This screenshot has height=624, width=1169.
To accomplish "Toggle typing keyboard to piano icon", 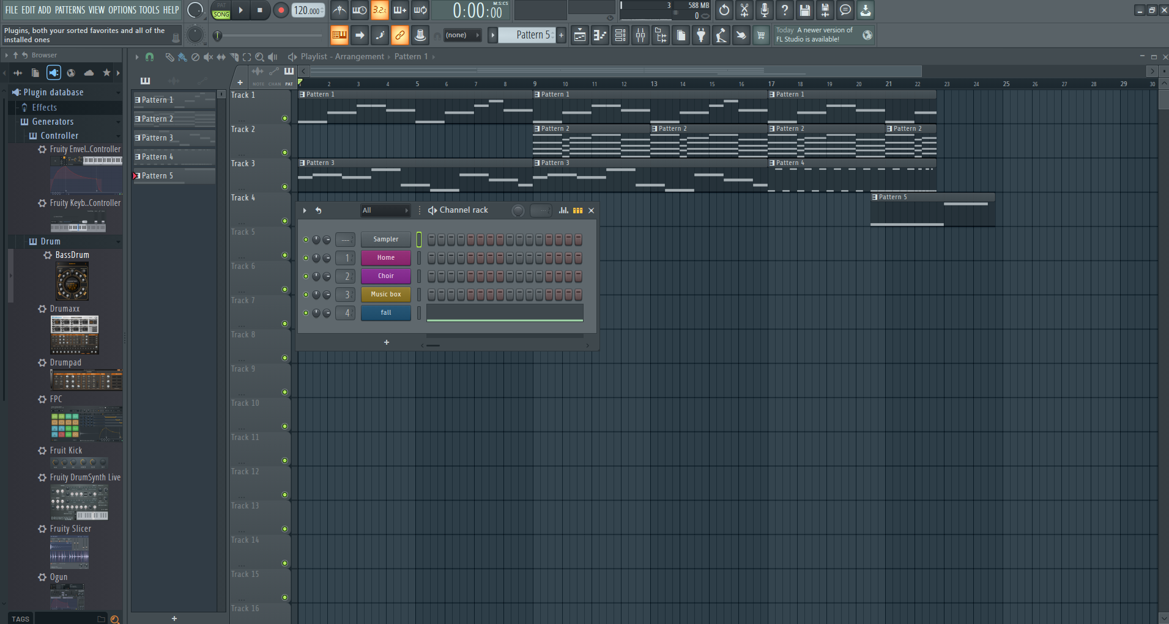I will [340, 35].
